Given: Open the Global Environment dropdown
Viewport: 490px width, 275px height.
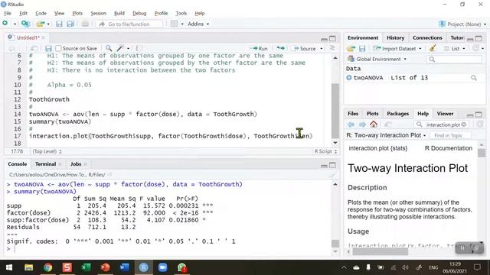Looking at the screenshot, I should click(377, 59).
